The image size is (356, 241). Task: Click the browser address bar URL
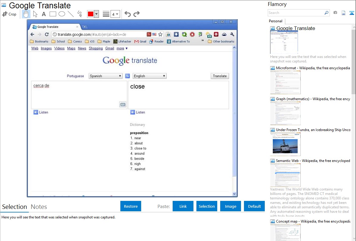point(92,34)
